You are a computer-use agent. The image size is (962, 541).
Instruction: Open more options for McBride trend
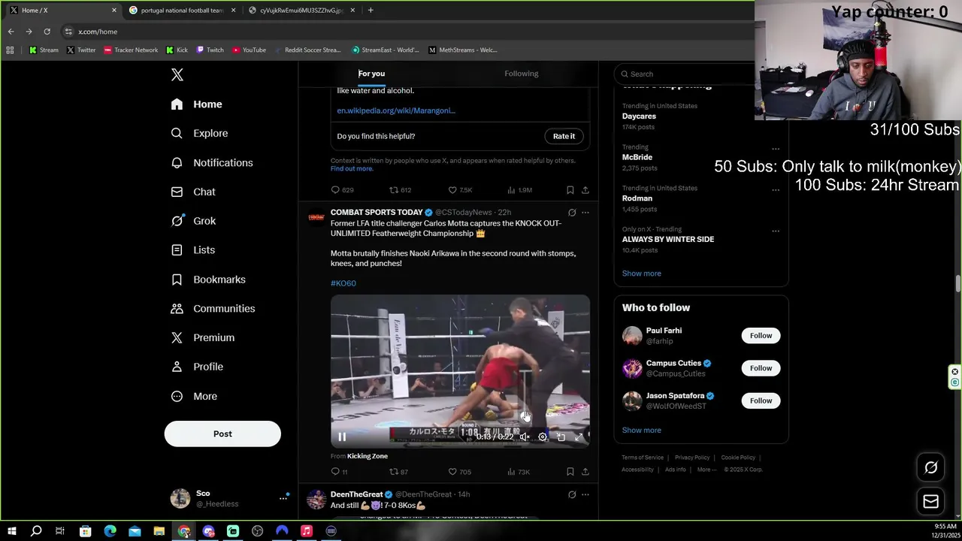point(776,149)
